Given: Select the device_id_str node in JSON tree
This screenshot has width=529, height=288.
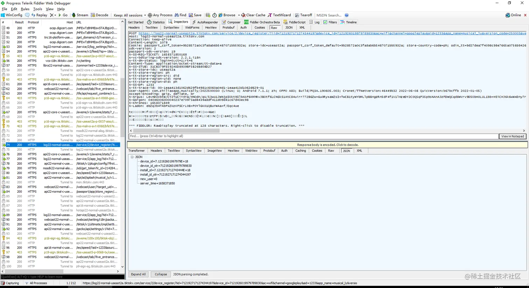Looking at the screenshot, I should pos(166,166).
